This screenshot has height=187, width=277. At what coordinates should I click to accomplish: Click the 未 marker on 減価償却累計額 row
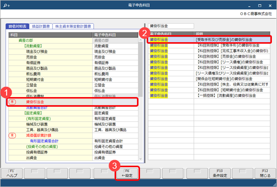pyautogui.click(x=12, y=135)
